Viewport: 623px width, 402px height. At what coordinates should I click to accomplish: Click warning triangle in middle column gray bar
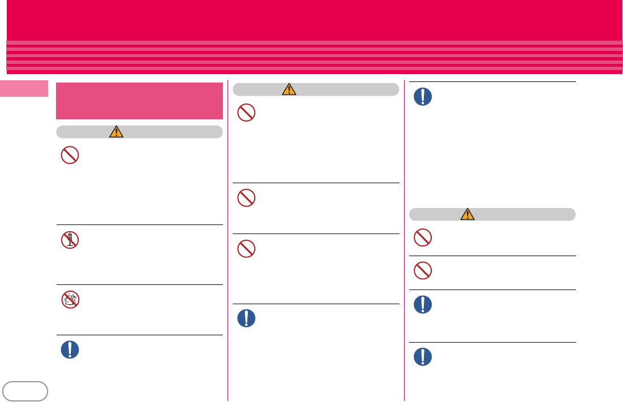[x=289, y=89]
